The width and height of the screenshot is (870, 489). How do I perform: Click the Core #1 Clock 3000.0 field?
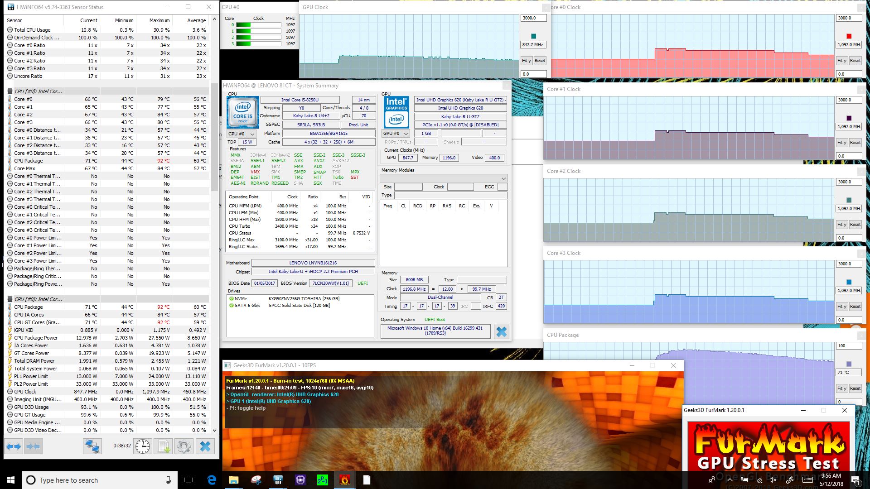click(x=849, y=100)
